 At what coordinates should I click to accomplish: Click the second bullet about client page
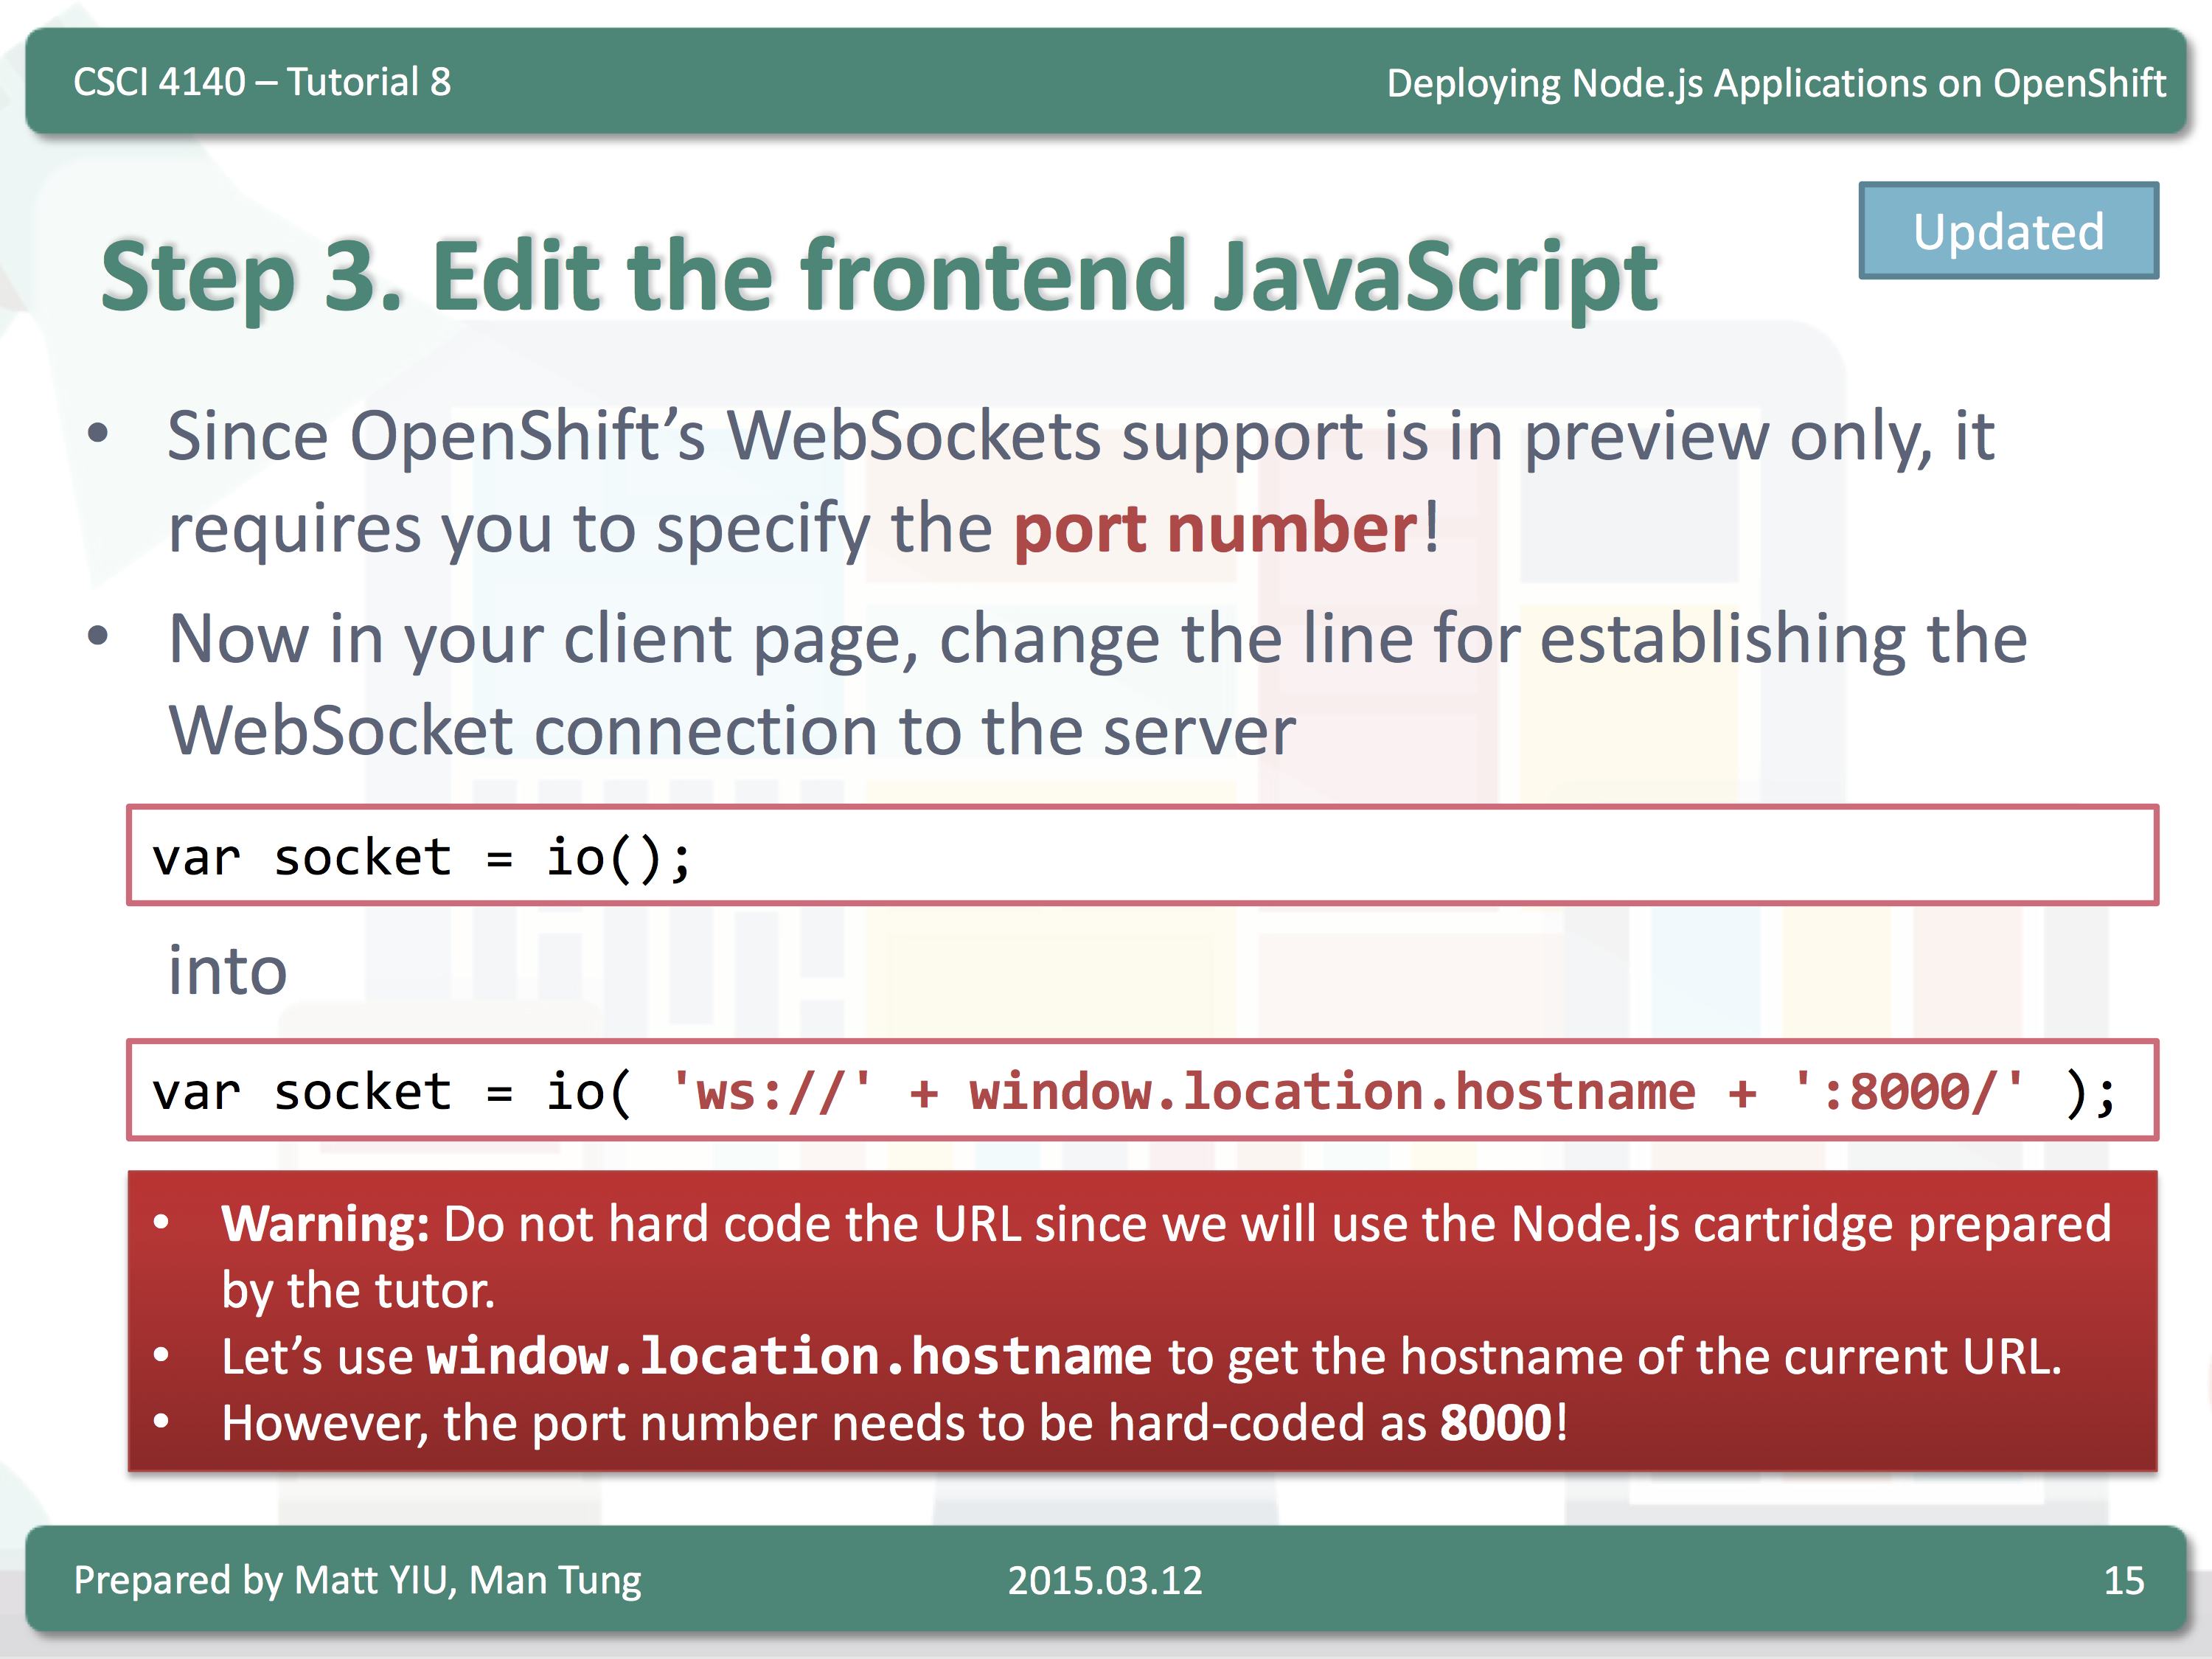1097,684
